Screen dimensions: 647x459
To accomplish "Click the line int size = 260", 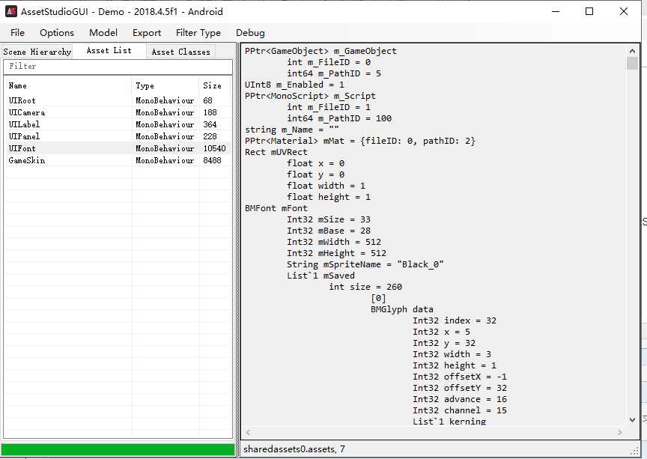I will tap(365, 287).
